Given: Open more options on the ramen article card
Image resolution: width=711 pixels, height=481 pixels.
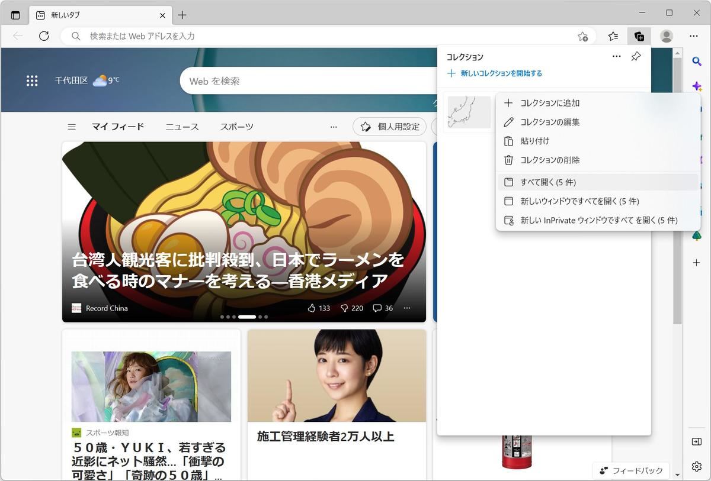Looking at the screenshot, I should click(x=406, y=308).
